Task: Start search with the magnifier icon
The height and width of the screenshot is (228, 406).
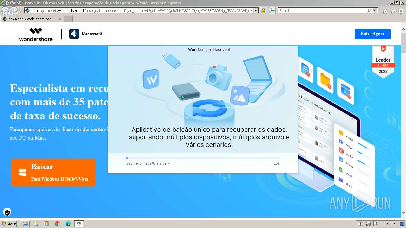Action: (x=369, y=11)
